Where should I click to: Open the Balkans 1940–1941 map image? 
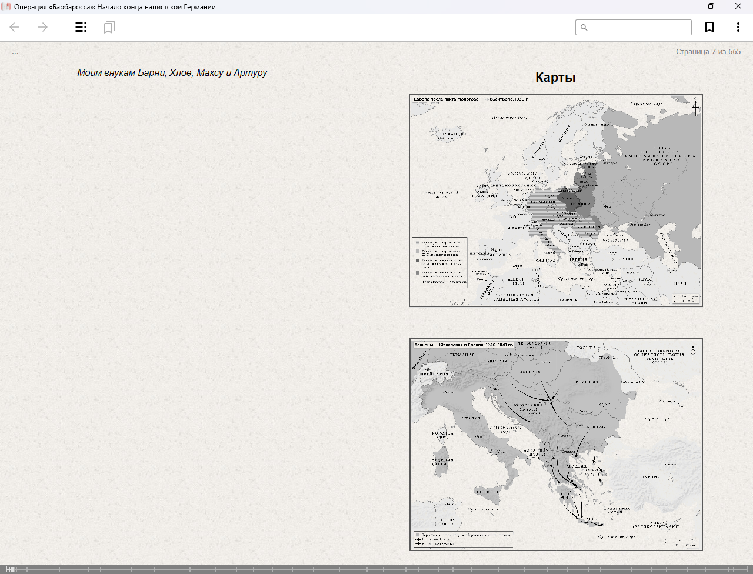556,445
